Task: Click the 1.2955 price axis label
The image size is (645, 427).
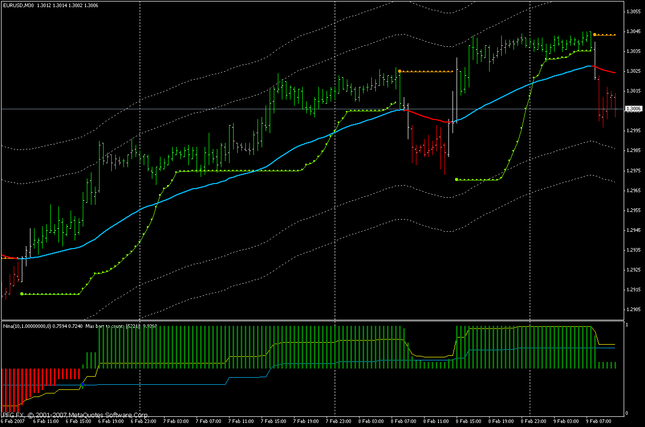Action: pos(633,210)
